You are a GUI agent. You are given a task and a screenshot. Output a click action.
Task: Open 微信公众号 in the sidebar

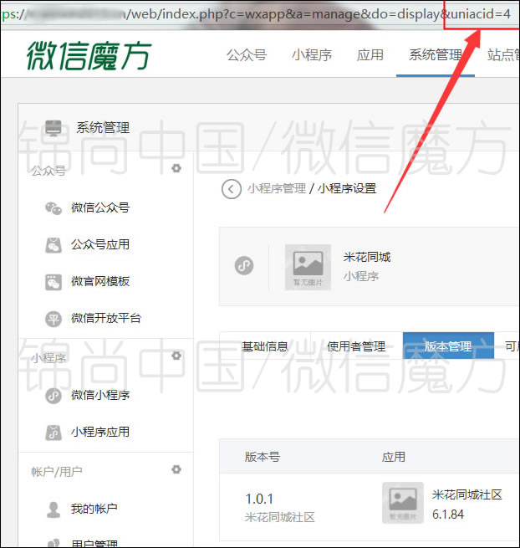(x=100, y=207)
